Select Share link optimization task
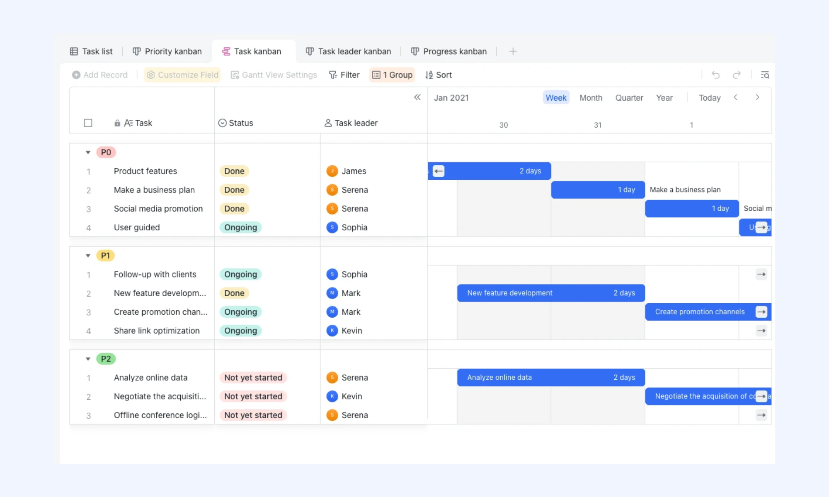The image size is (829, 497). click(157, 331)
